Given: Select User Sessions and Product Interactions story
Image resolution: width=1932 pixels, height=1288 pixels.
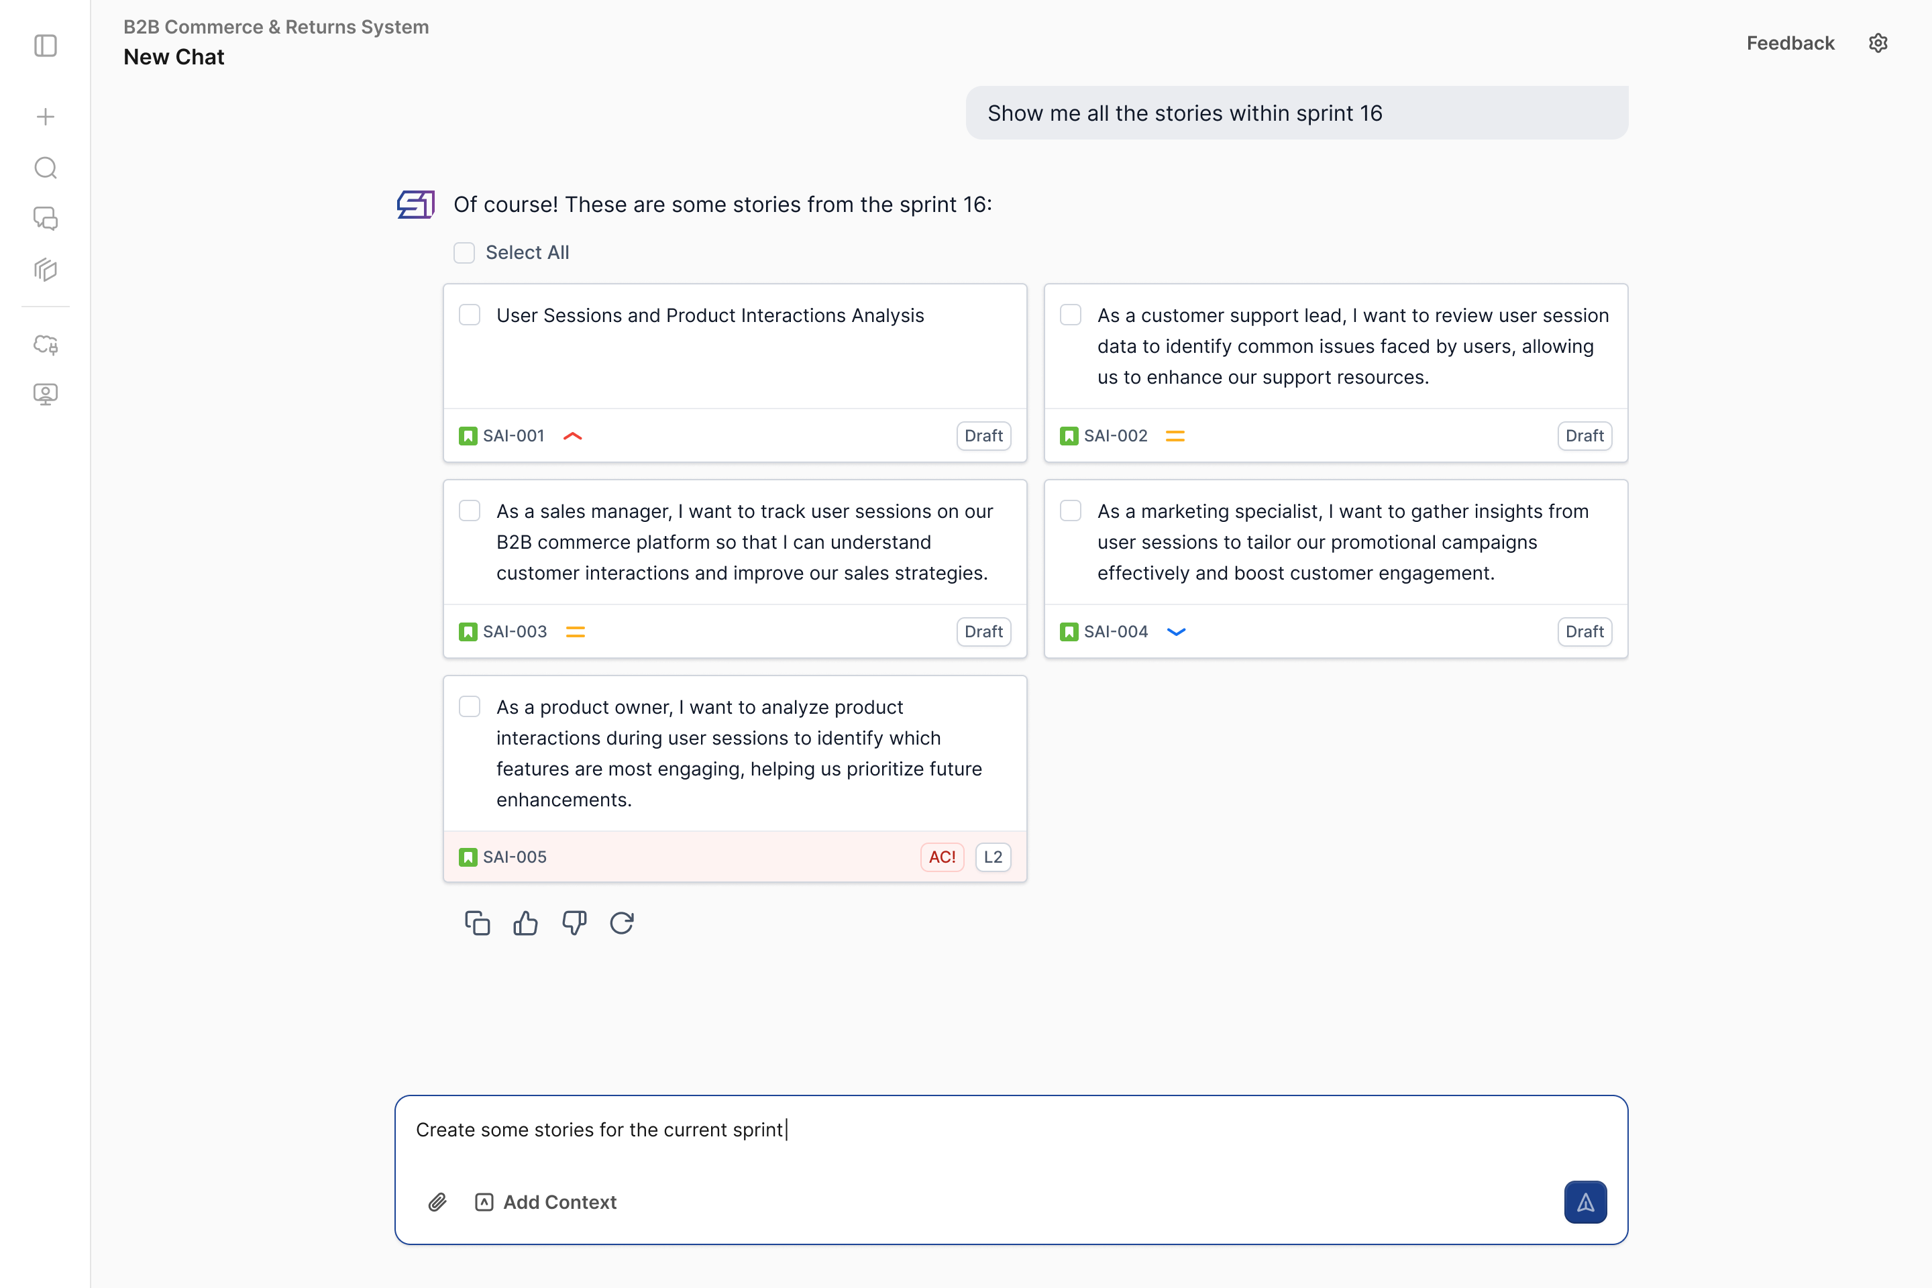Looking at the screenshot, I should tap(470, 315).
